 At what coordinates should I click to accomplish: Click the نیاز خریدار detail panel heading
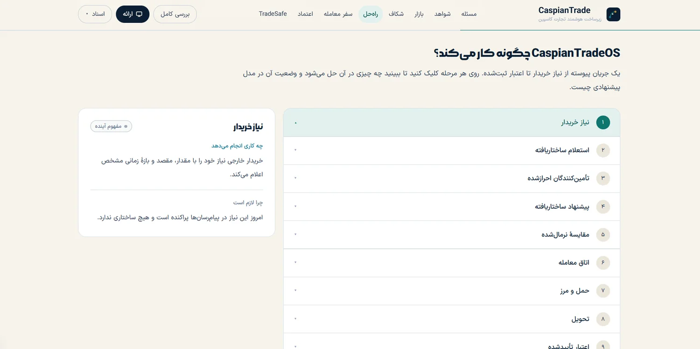248,127
